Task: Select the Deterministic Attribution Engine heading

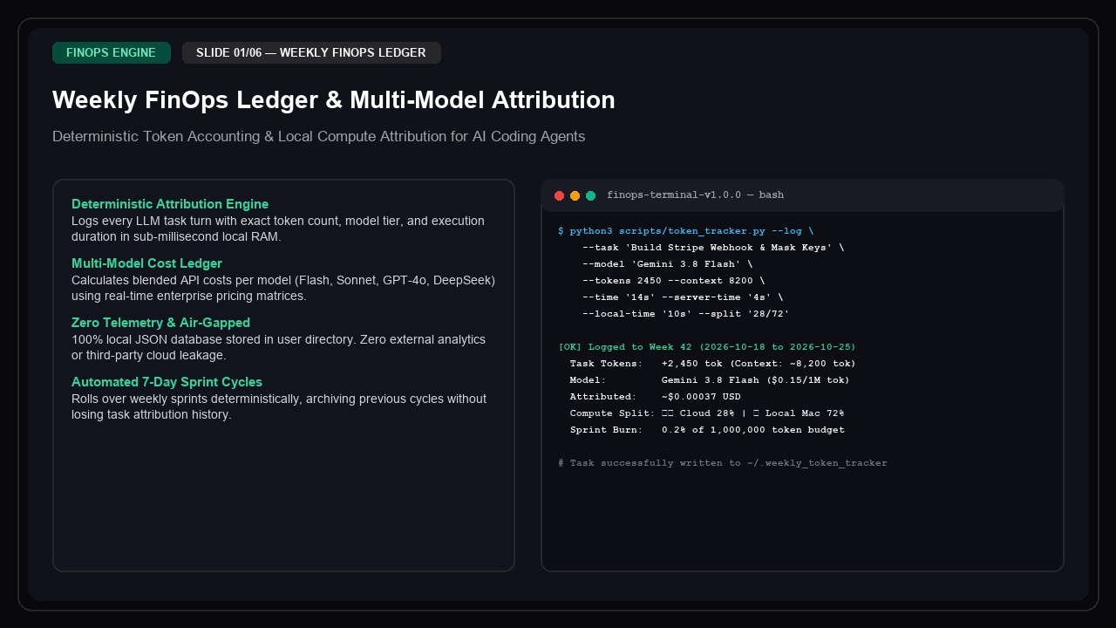Action: [170, 204]
